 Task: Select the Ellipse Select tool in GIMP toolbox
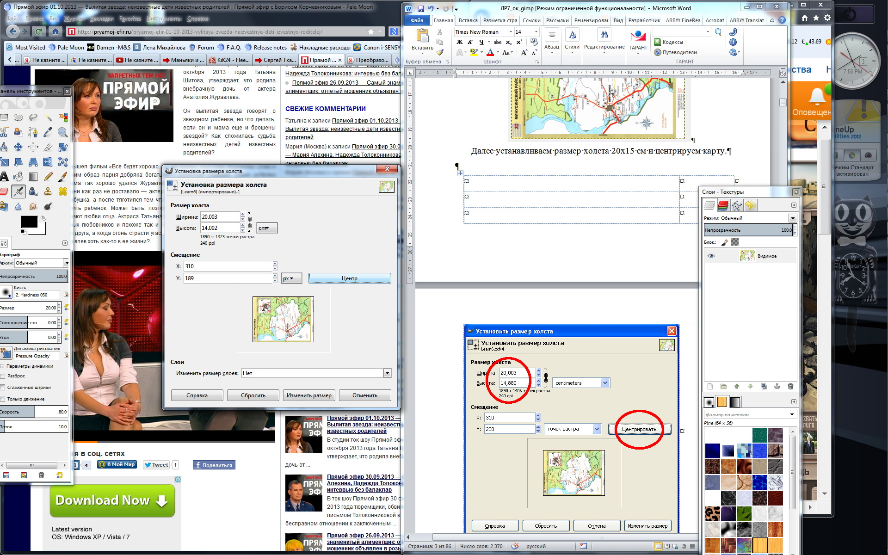[x=18, y=117]
